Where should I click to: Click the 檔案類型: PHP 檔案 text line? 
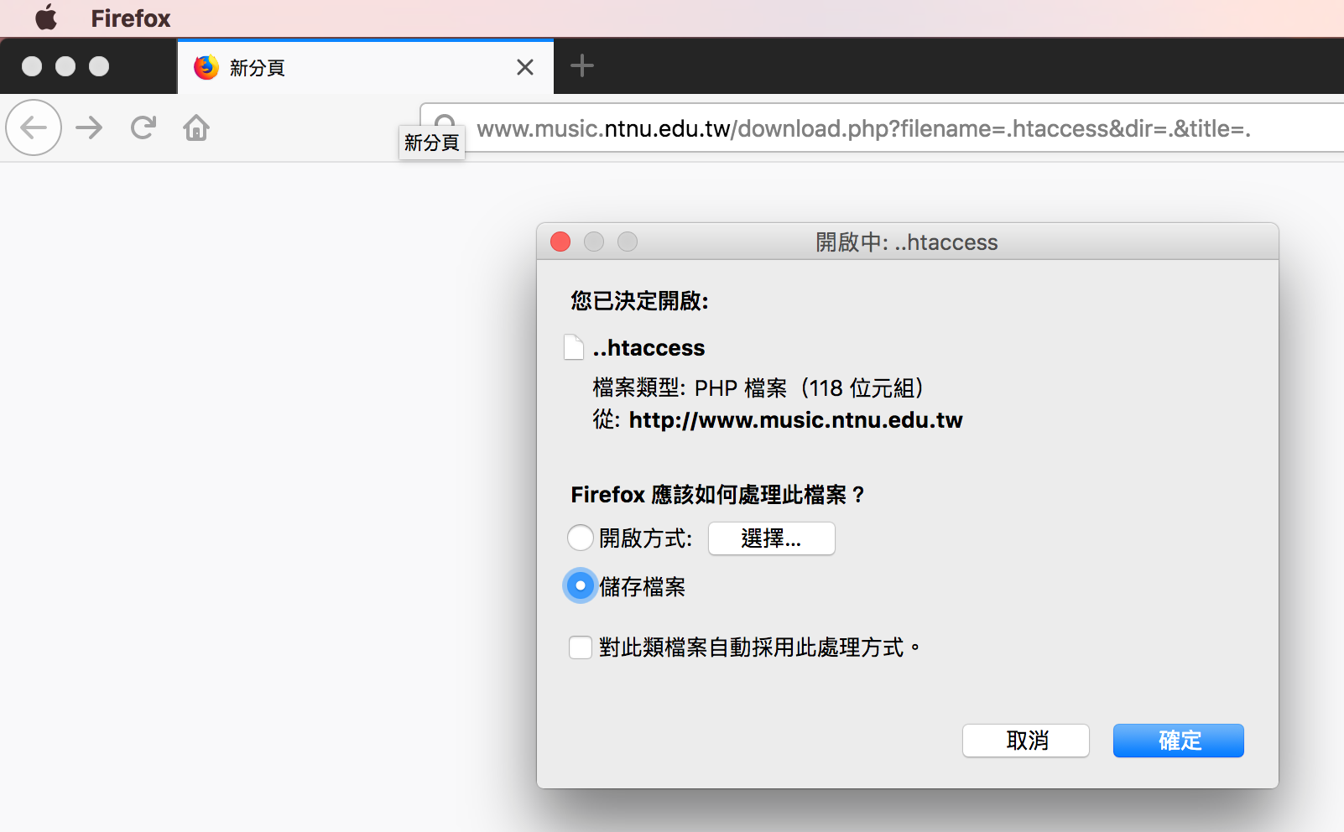[758, 388]
